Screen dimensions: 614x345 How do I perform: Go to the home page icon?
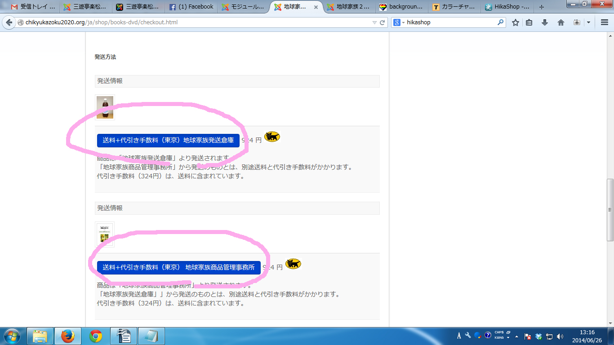tap(561, 22)
